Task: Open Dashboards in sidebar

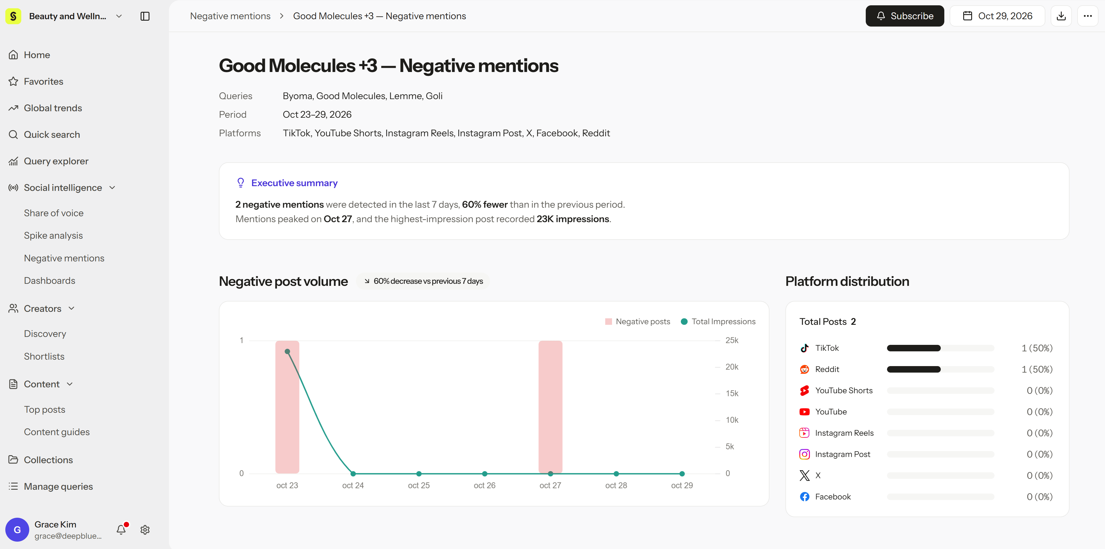Action: [x=49, y=281]
